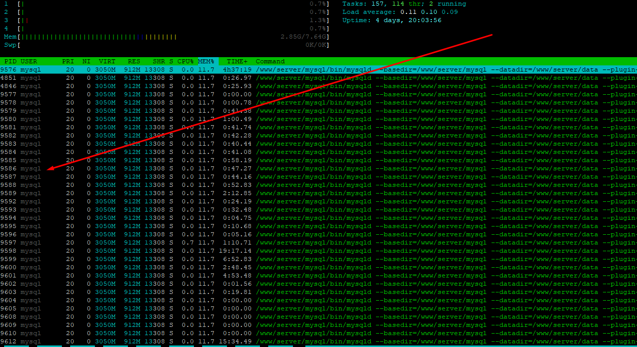Select the CPU 4 usage meter
Viewport: 637px width, 347px height.
pyautogui.click(x=167, y=28)
